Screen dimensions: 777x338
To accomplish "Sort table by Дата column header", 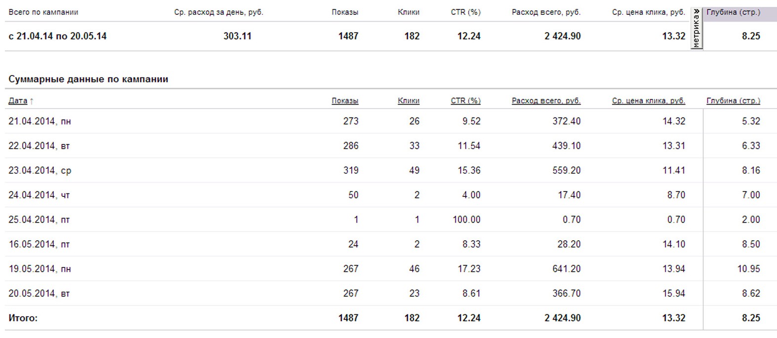I will [18, 101].
